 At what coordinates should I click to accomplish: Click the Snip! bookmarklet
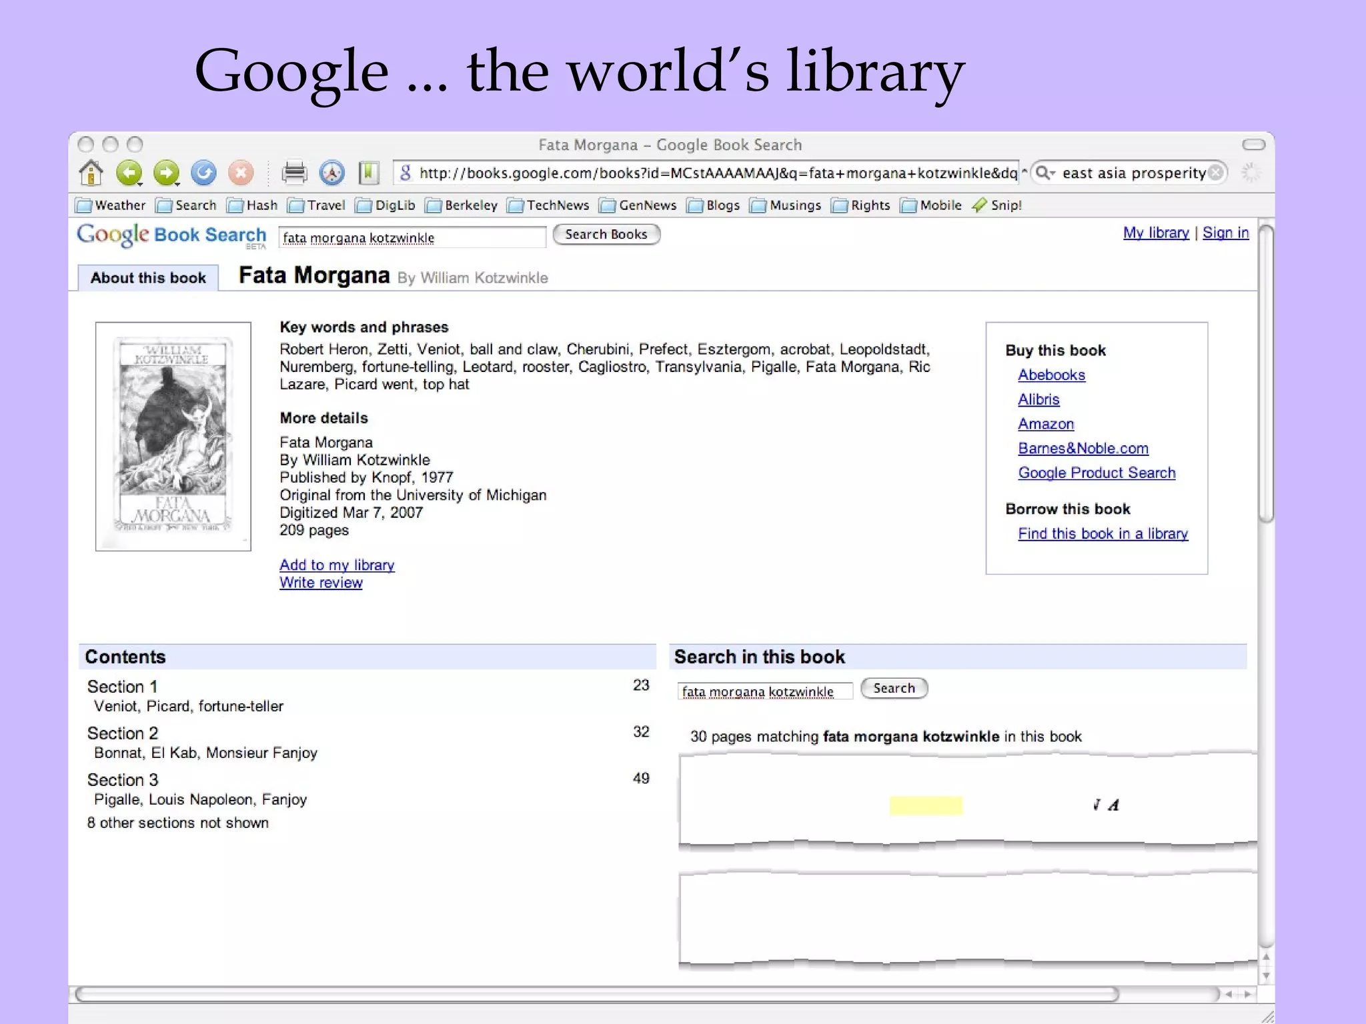tap(997, 205)
